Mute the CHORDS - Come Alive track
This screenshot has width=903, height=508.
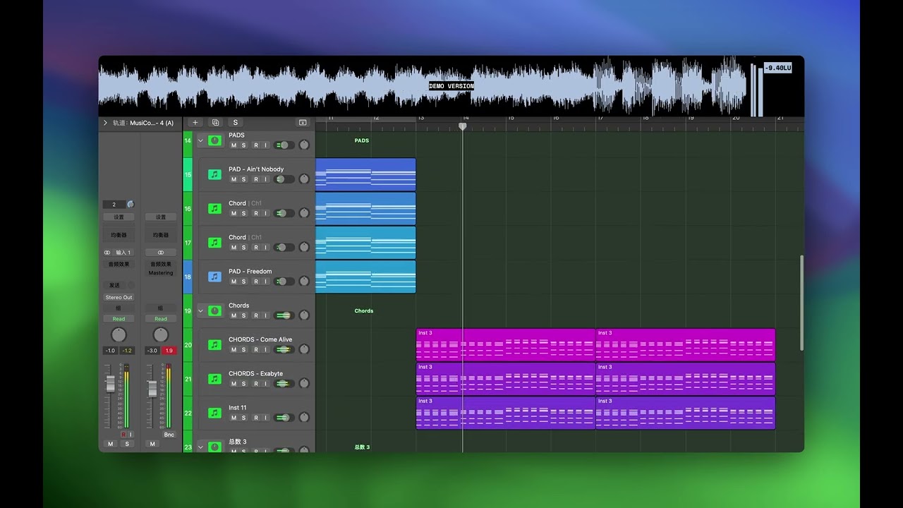pos(234,349)
